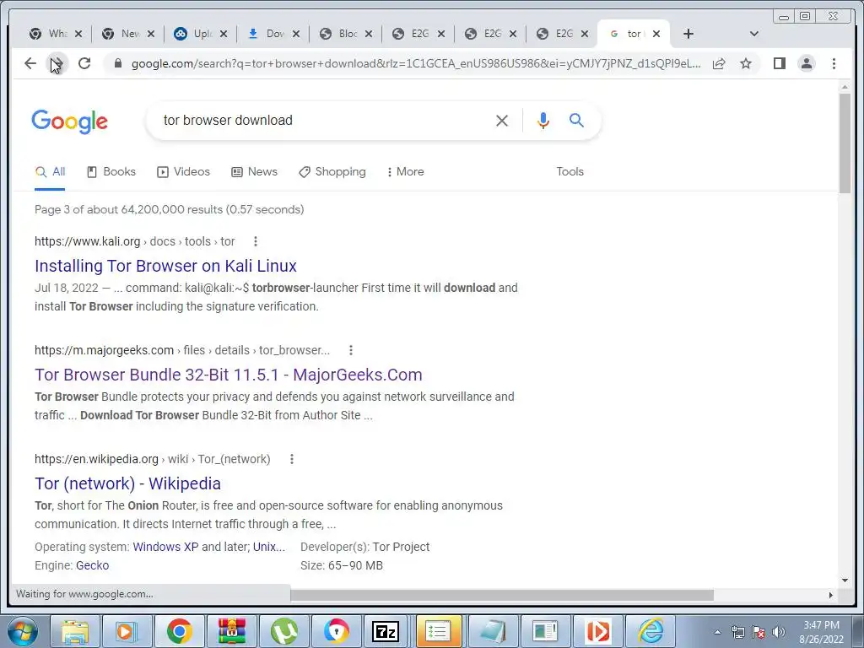Open WinRAR from the taskbar
The image size is (864, 648).
(231, 631)
